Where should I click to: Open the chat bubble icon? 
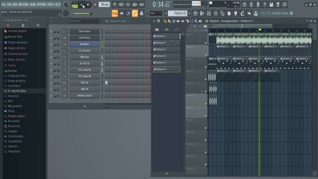pyautogui.click(x=285, y=4)
